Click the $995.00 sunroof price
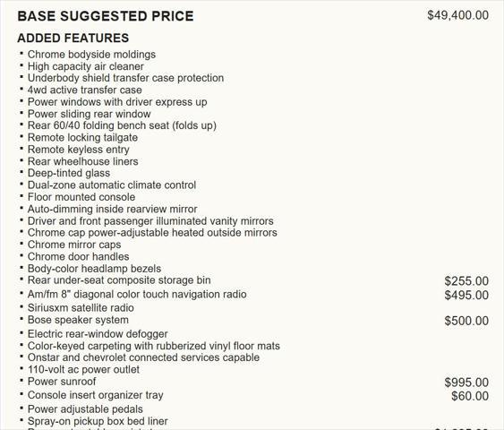 466,383
